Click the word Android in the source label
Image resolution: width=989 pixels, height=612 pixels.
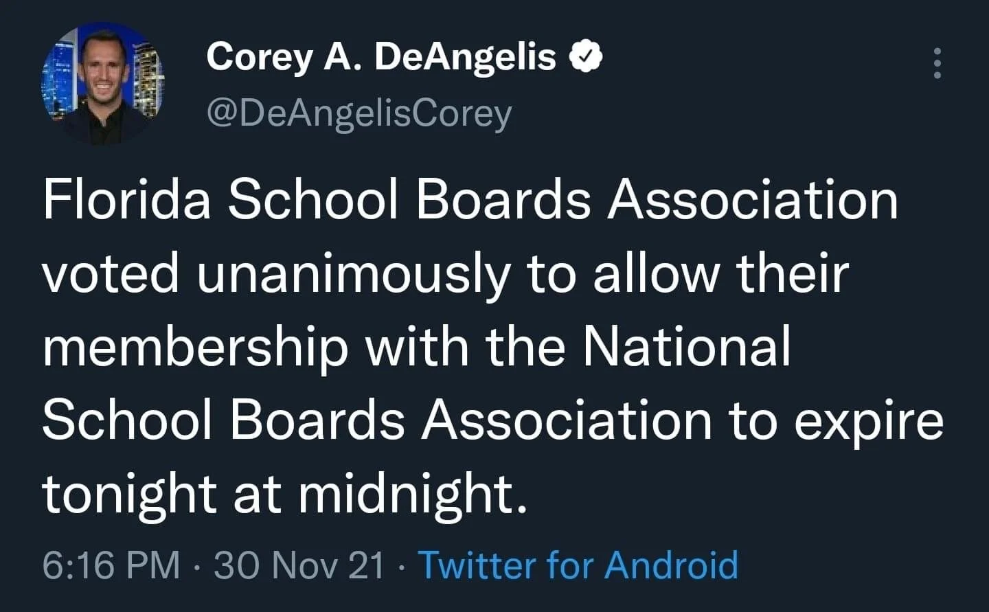672,565
